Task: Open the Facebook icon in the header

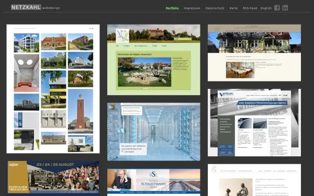Action: [x=277, y=8]
